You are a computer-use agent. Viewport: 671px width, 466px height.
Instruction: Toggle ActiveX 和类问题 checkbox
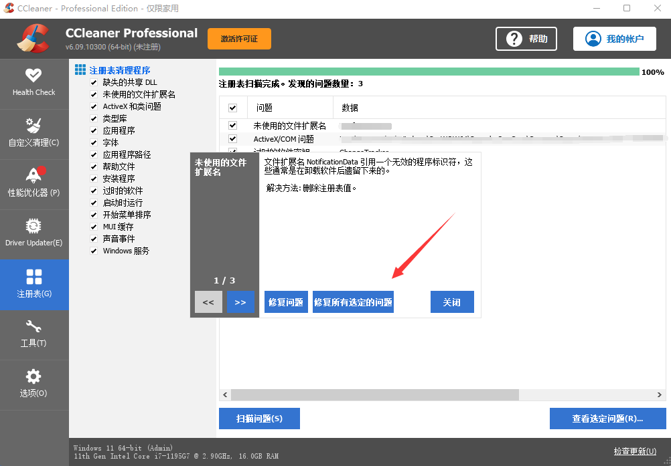94,106
